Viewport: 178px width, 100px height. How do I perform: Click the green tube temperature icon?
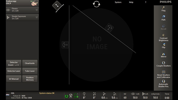76,96
